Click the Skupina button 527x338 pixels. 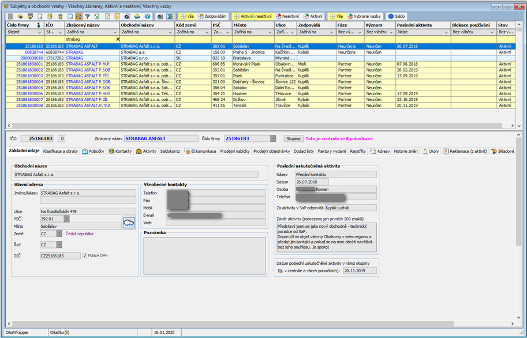(x=293, y=138)
